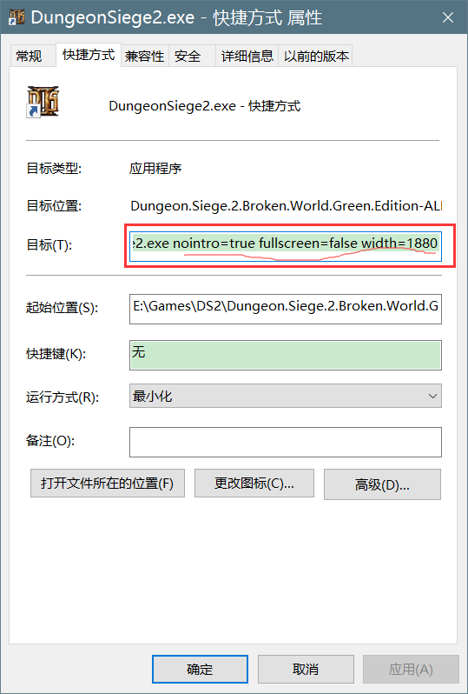468x694 pixels.
Task: Open the 详细信息 tab
Action: pos(247,57)
